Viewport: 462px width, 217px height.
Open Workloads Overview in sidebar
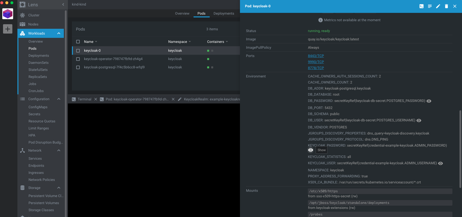pos(36,41)
